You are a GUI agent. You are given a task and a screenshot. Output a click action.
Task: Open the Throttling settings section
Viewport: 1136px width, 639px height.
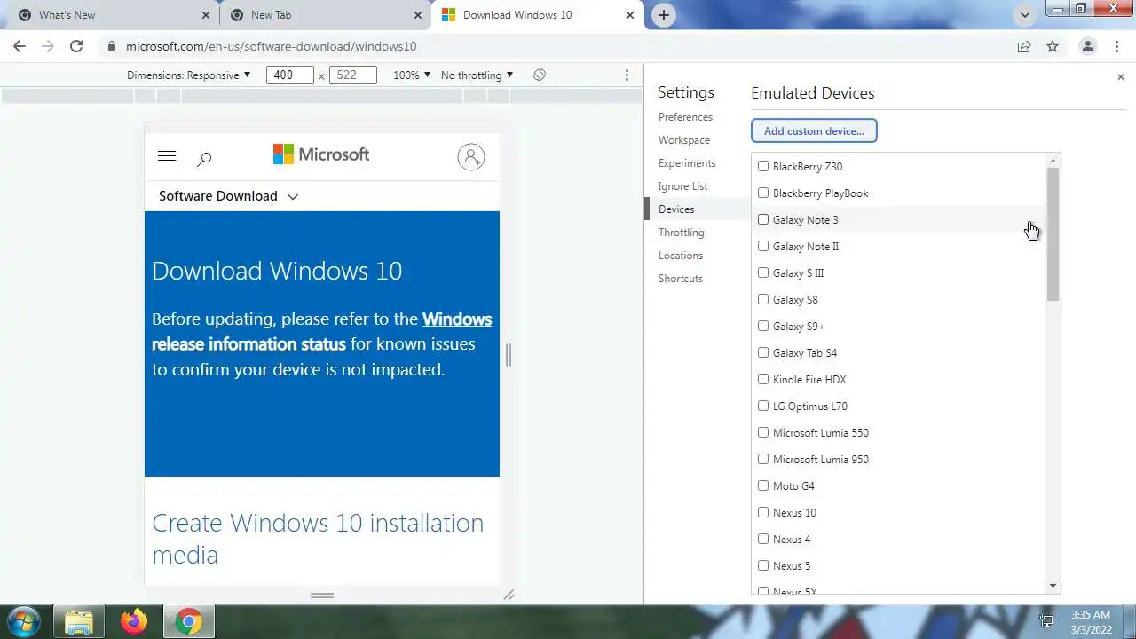[681, 233]
